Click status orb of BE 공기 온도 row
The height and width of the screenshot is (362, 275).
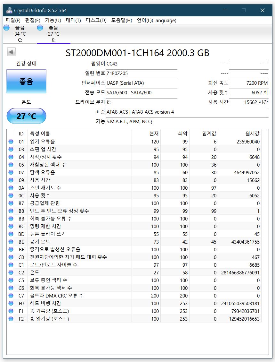pyautogui.click(x=11, y=241)
